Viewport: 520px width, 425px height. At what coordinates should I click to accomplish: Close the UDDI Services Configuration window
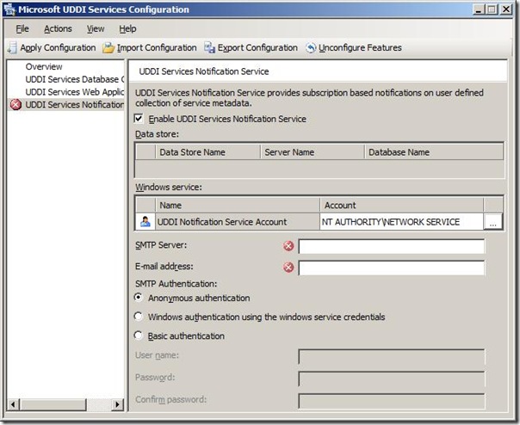coord(506,9)
